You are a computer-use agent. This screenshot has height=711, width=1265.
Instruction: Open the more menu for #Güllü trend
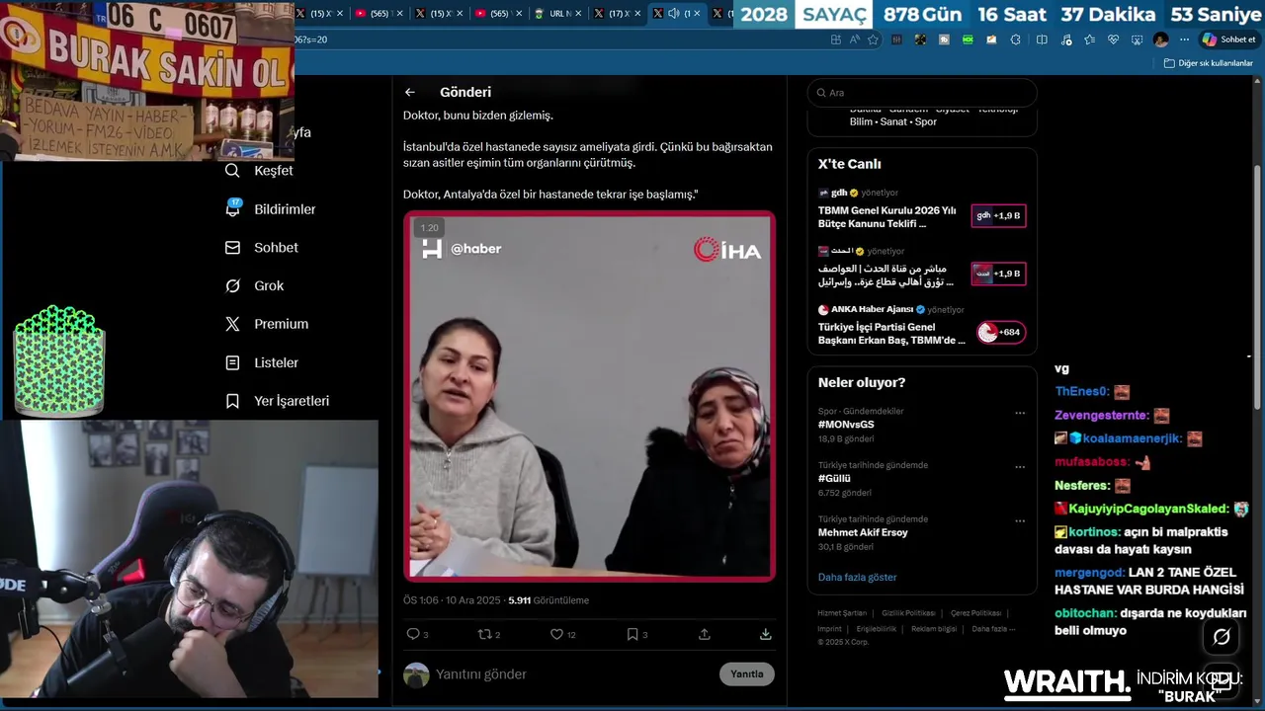tap(1019, 467)
